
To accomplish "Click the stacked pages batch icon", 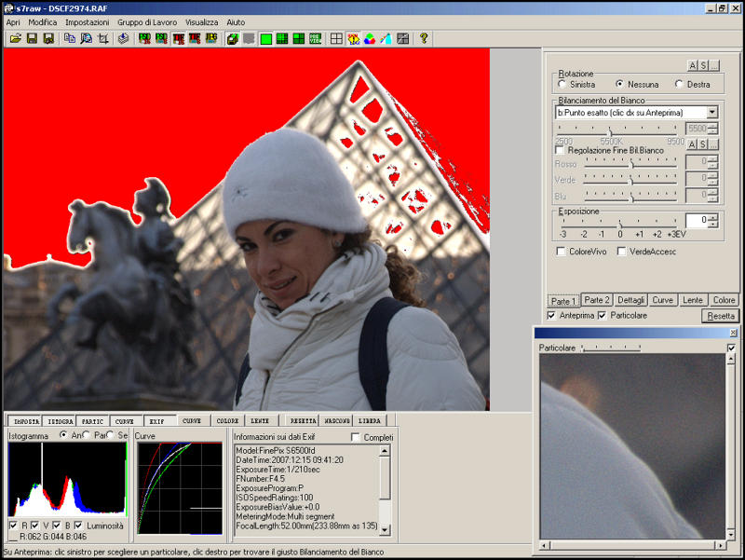I will click(x=124, y=38).
